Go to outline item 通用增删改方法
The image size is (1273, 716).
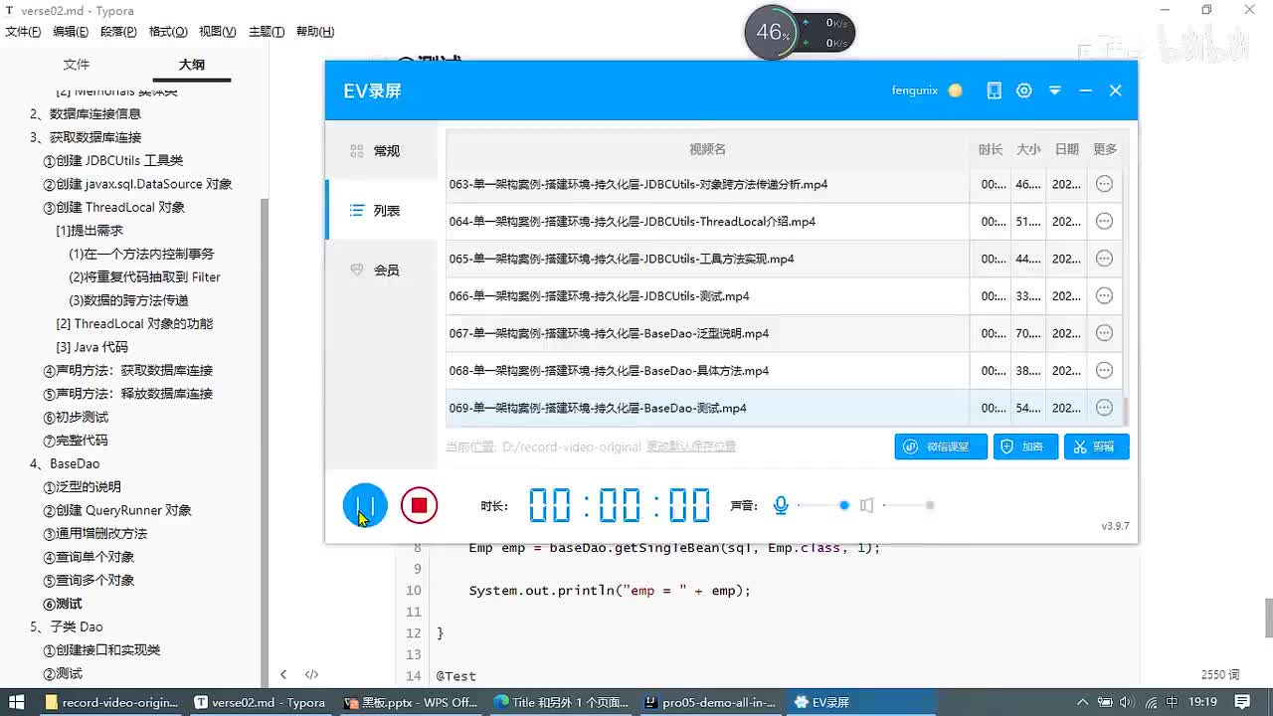pyautogui.click(x=94, y=534)
